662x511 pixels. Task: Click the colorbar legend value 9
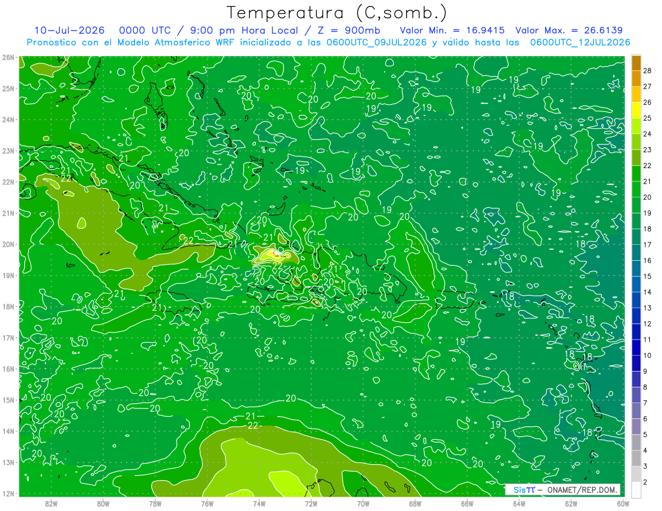[x=645, y=372]
